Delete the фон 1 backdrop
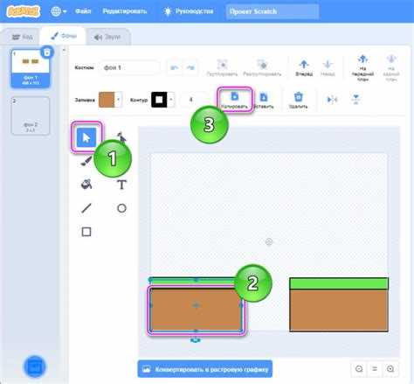The width and height of the screenshot is (414, 384). coord(47,52)
